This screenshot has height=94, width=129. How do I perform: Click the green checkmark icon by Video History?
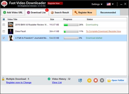coord(49,79)
